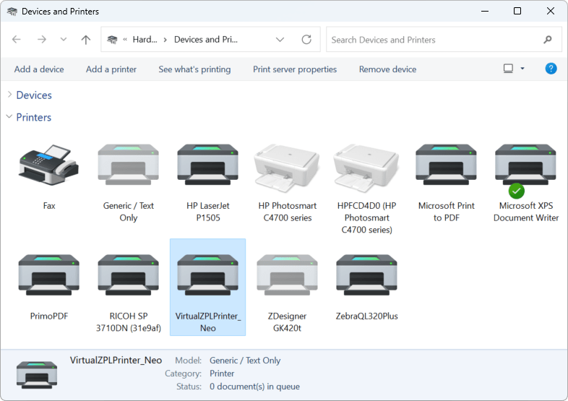Click Remove device

coord(387,69)
